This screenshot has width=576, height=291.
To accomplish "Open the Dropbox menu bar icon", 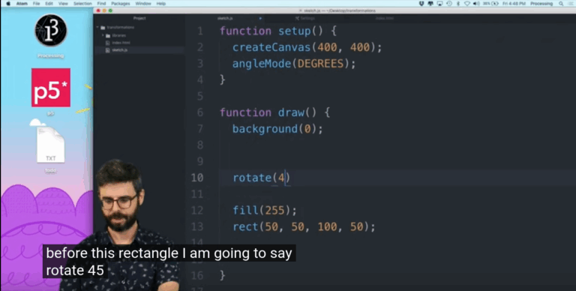I will click(430, 4).
